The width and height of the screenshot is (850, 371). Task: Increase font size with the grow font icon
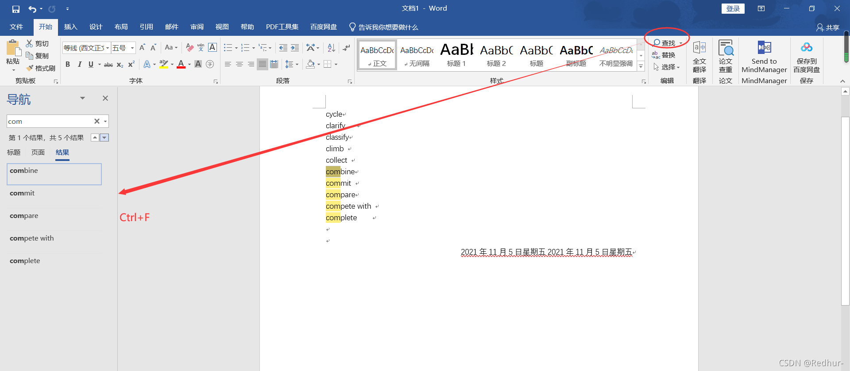pos(142,47)
